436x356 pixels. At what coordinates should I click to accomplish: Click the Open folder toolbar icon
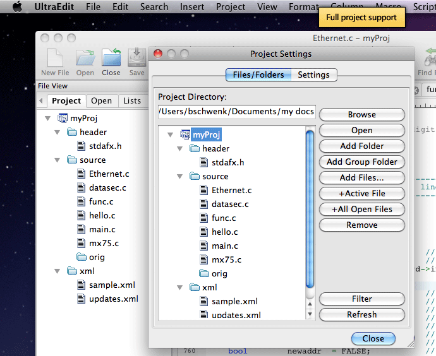pos(85,57)
